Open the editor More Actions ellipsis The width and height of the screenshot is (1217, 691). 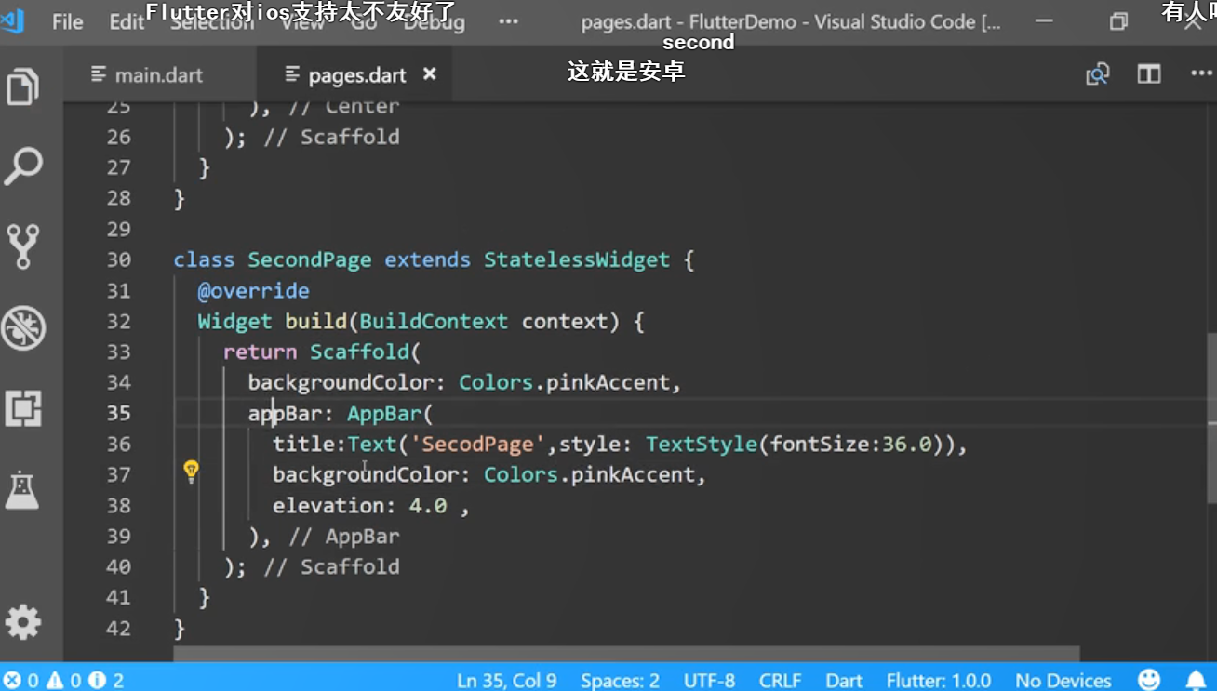click(x=1201, y=73)
